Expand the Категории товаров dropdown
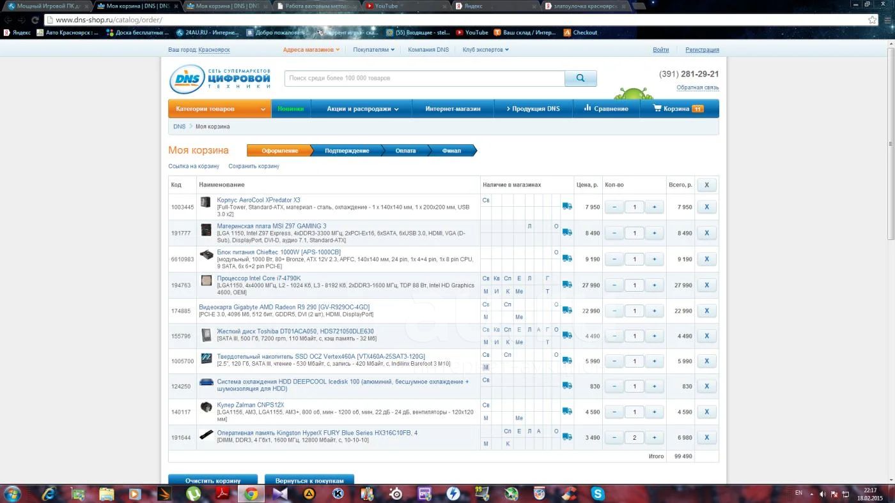 pyautogui.click(x=220, y=109)
